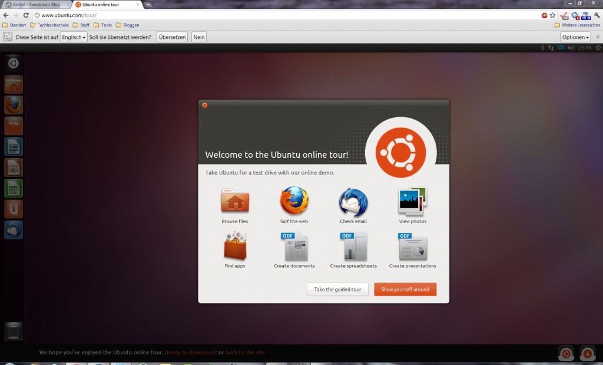Open LibreOffice Writer in the launcher
603x365 pixels.
pos(14,147)
